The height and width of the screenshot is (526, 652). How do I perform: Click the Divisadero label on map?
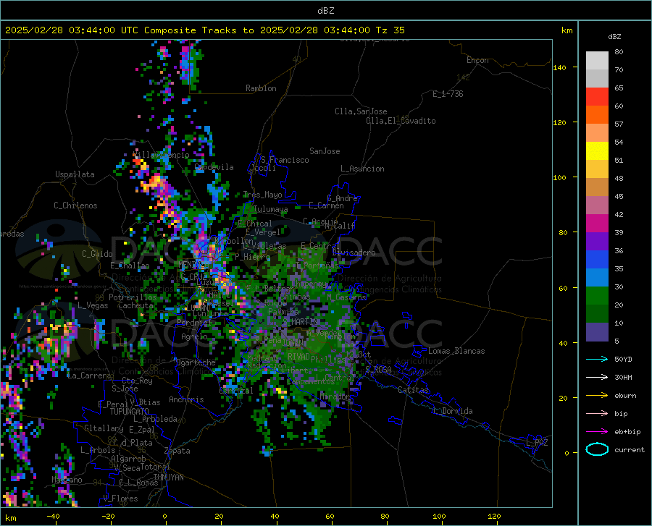point(354,253)
